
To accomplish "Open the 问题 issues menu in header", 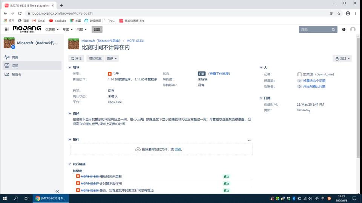I will tap(82, 29).
